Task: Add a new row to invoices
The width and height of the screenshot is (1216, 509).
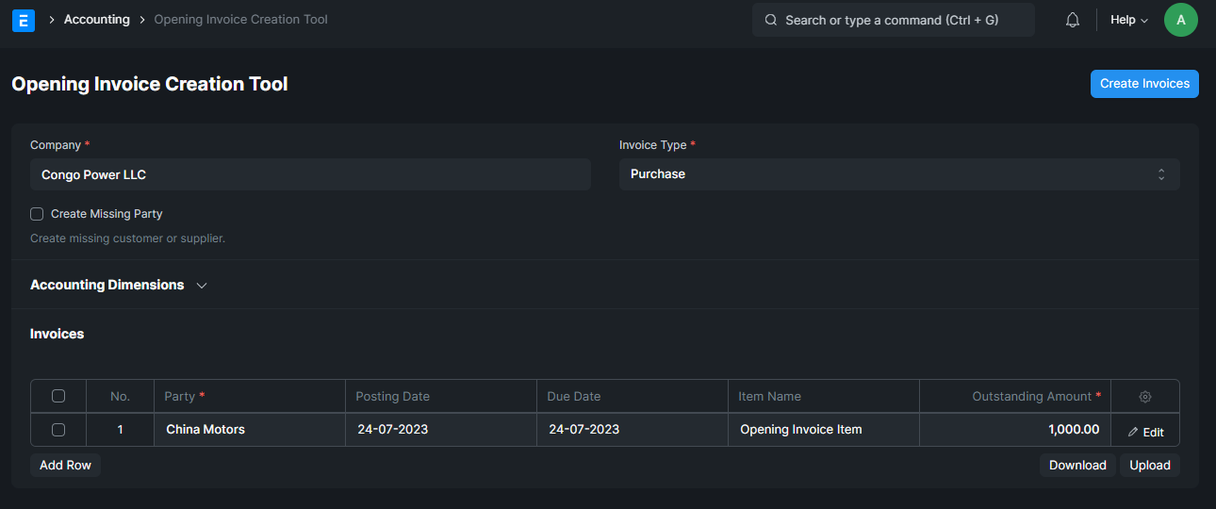Action: [65, 465]
